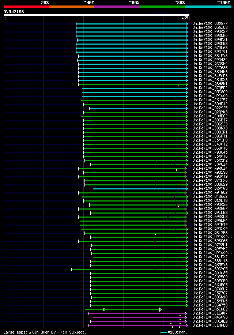Click the cyan alignment bar for Q9SDR8

click(131, 44)
